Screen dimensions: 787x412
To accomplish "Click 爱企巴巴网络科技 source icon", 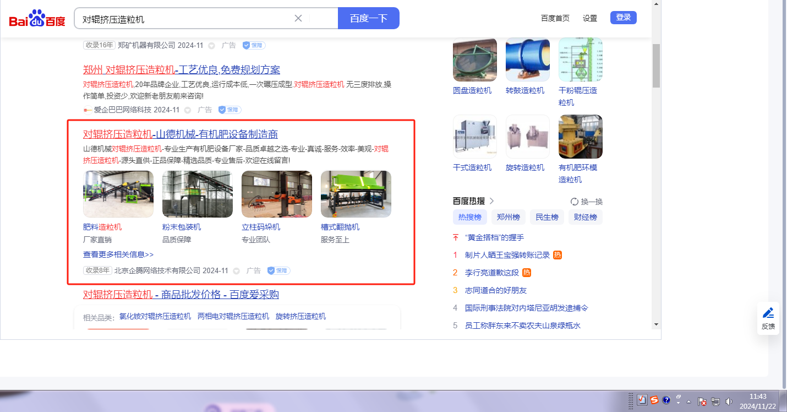I will point(87,110).
